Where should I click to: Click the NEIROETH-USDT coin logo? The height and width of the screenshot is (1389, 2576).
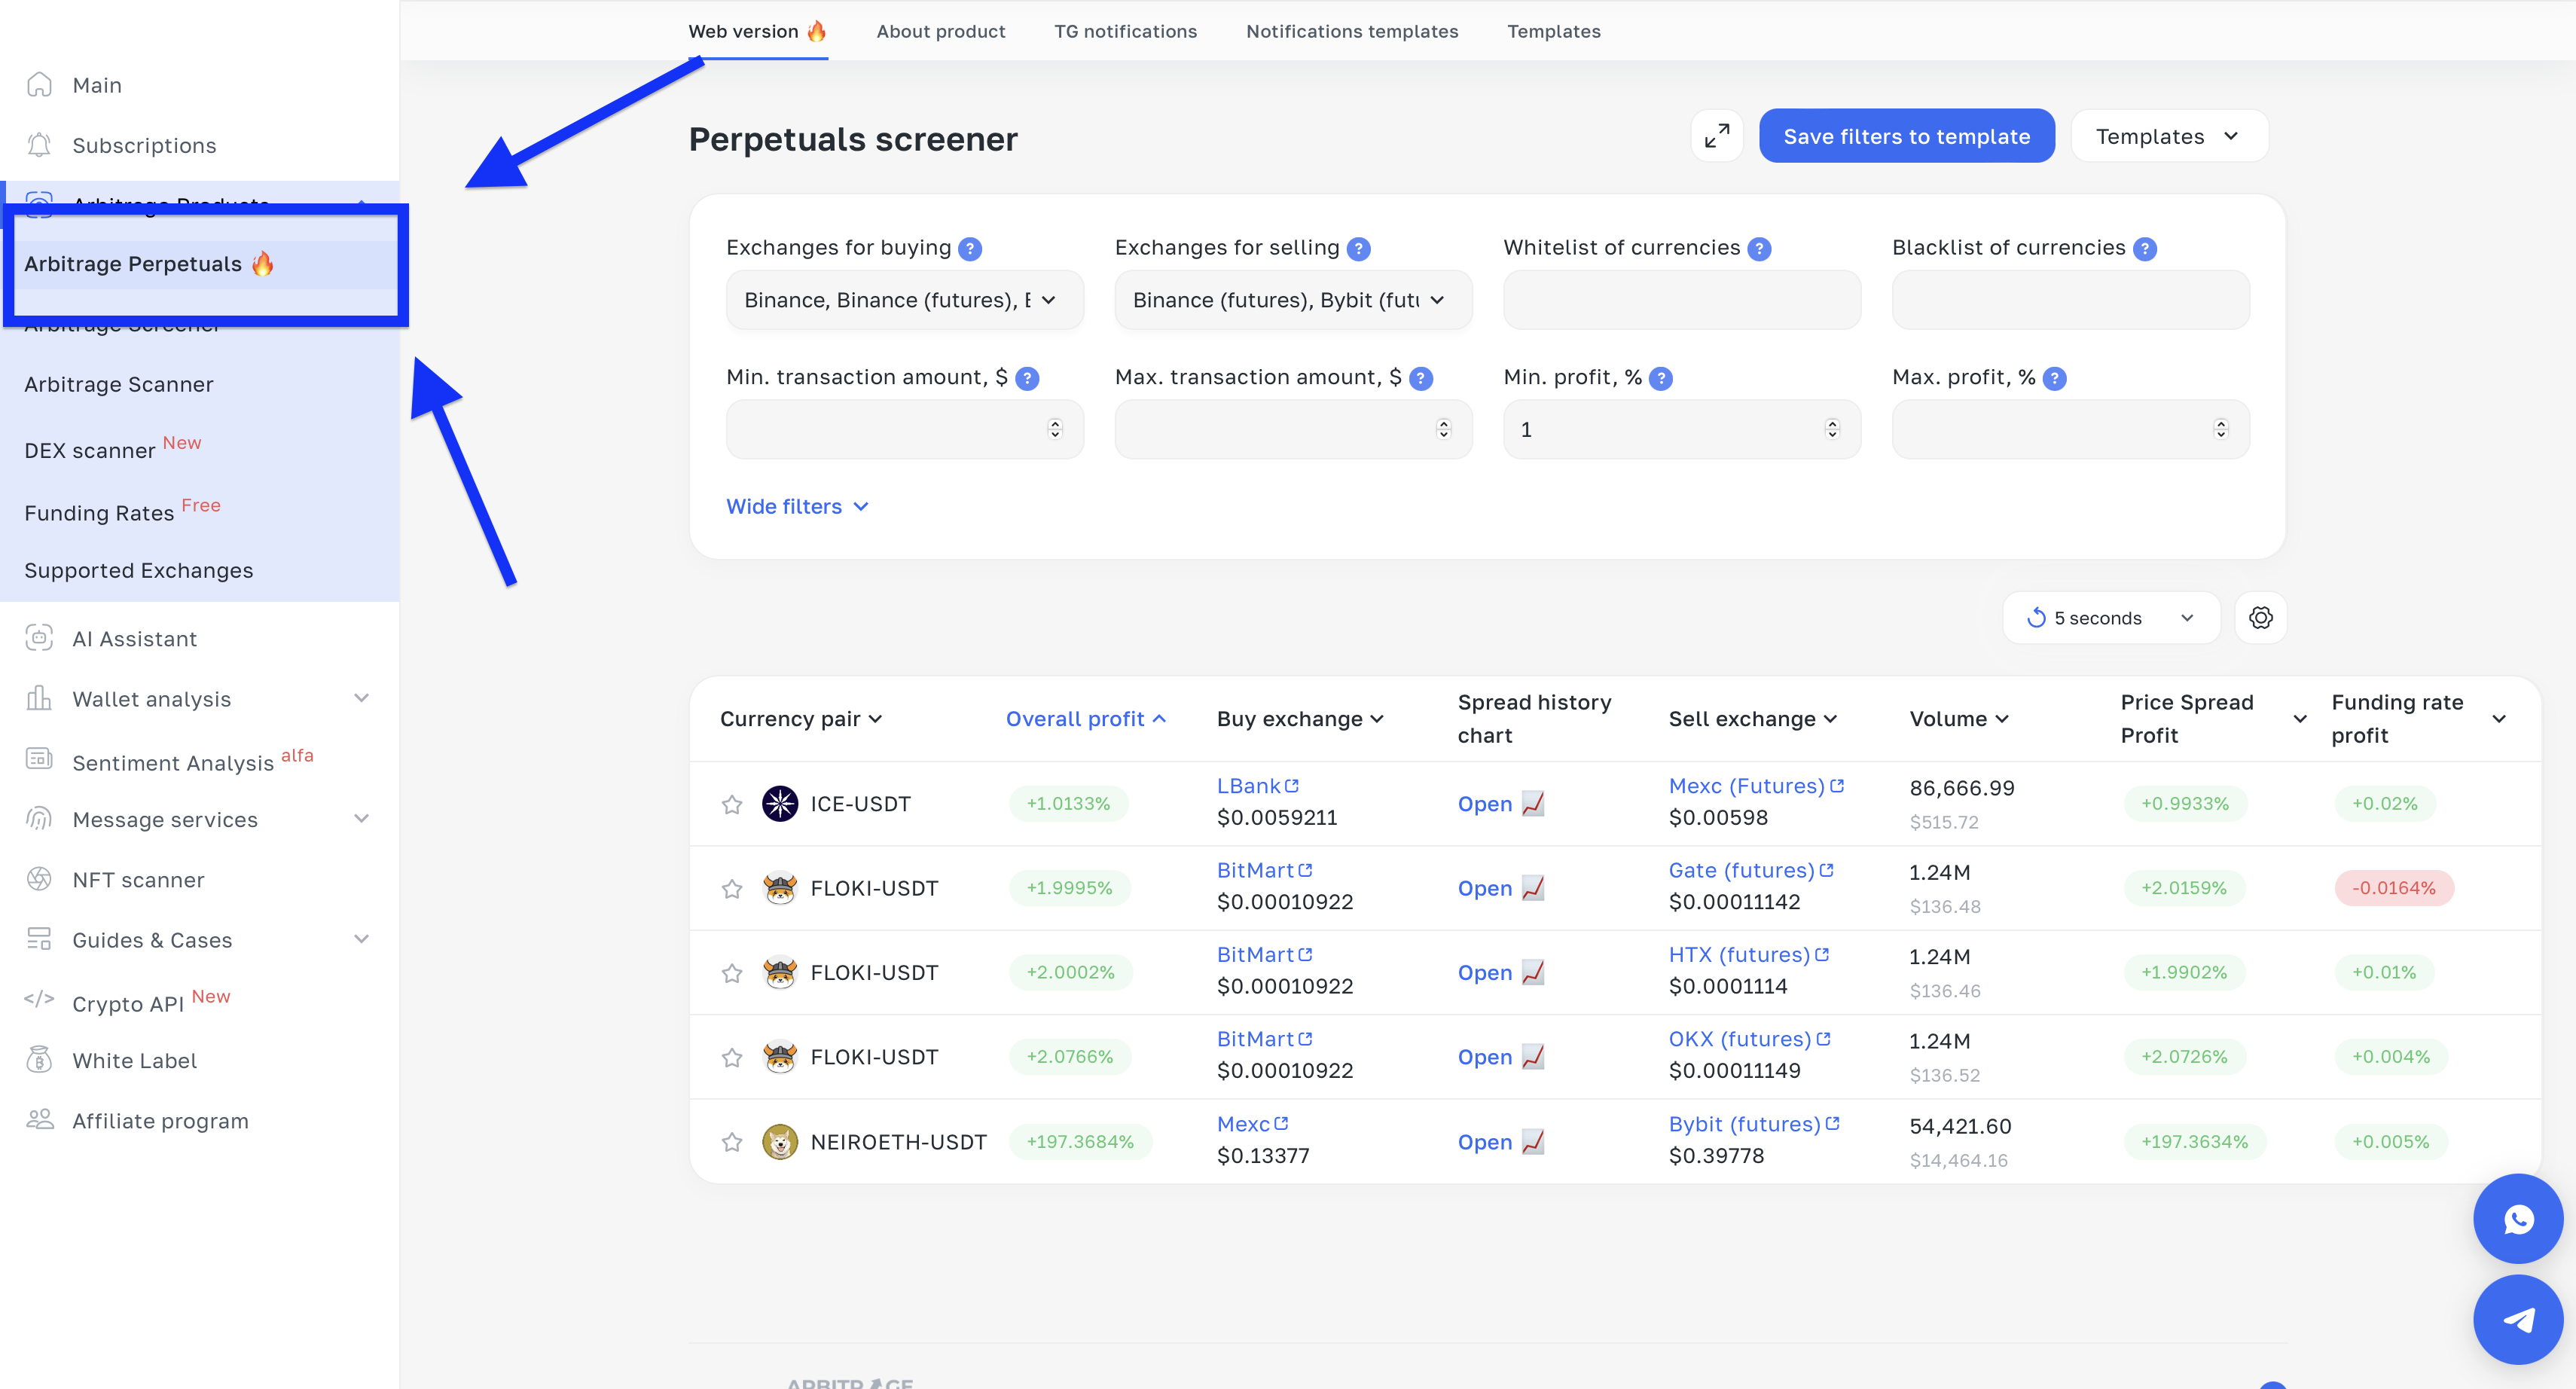780,1141
